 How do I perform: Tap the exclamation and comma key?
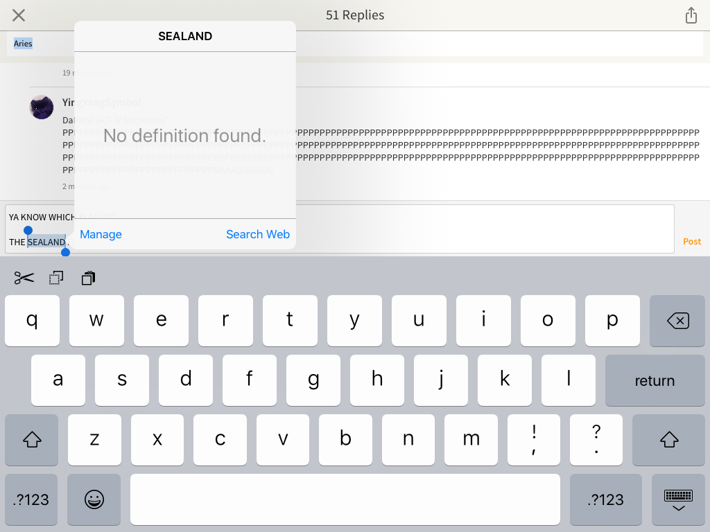click(534, 440)
